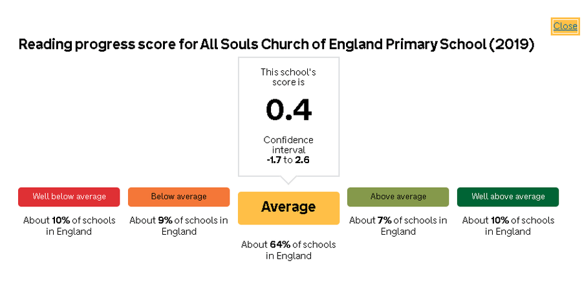The image size is (582, 287).
Task: Click the confidence interval -1.7 to 2.6 text
Action: [x=288, y=161]
